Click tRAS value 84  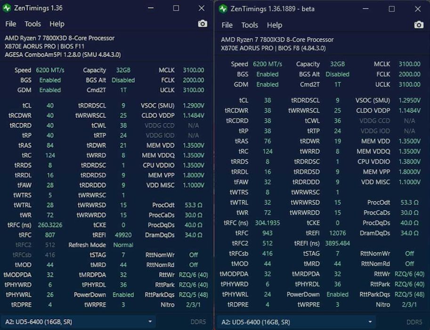(50, 145)
